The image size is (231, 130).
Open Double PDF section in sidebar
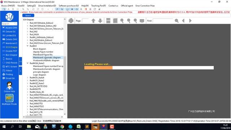(10, 51)
